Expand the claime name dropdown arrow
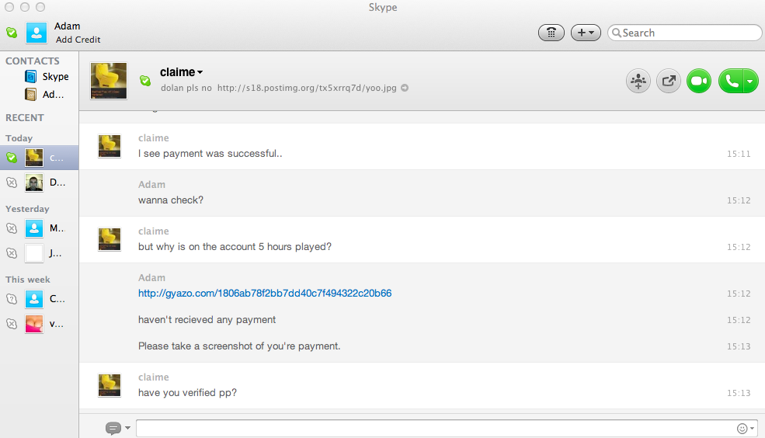 point(200,72)
